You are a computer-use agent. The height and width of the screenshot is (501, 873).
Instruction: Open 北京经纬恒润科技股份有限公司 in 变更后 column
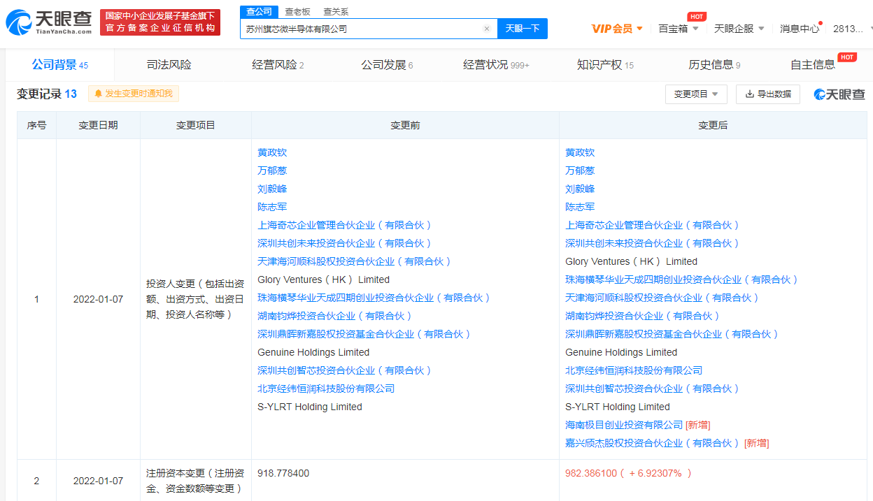(634, 370)
